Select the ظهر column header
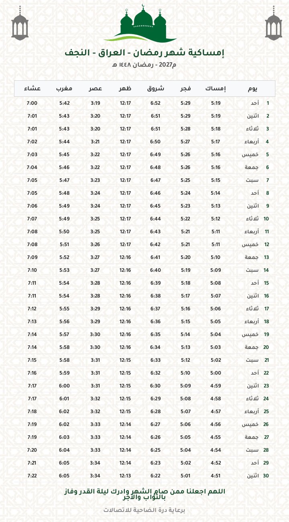The width and height of the screenshot is (289, 522). pos(125,89)
